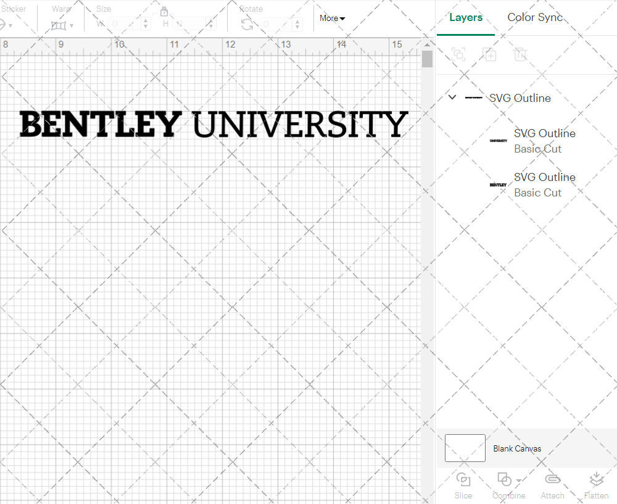617x504 pixels.
Task: Select the Slice tool
Action: click(x=463, y=485)
